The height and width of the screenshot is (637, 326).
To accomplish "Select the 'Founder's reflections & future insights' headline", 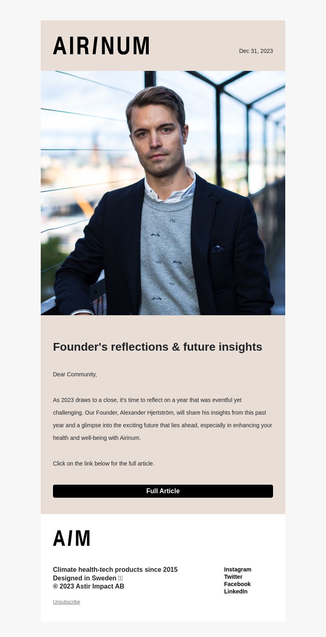I will click(158, 347).
